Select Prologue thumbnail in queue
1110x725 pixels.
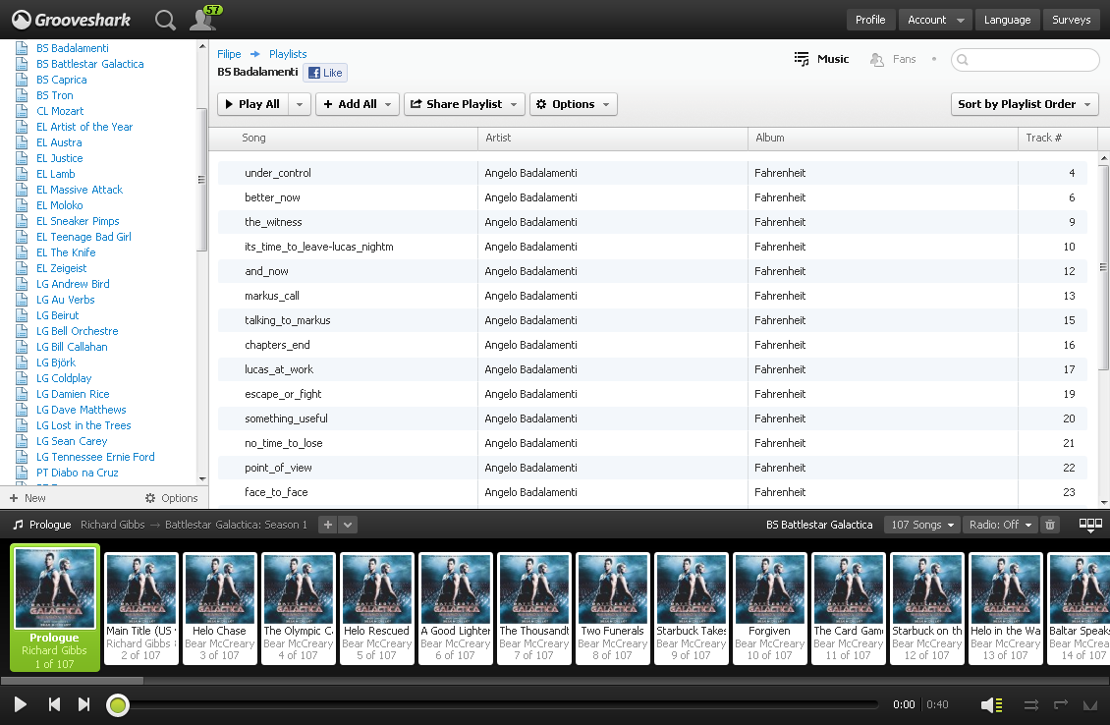pos(54,608)
